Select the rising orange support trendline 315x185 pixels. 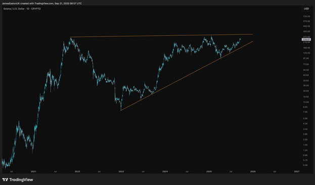[187, 76]
